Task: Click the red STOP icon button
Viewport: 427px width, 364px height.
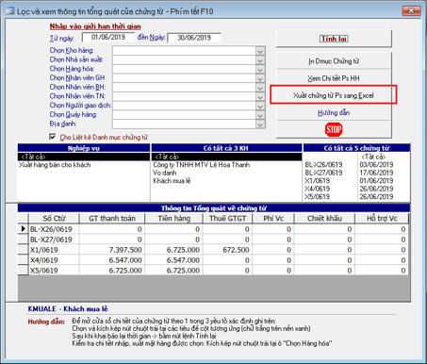Action: 334,129
